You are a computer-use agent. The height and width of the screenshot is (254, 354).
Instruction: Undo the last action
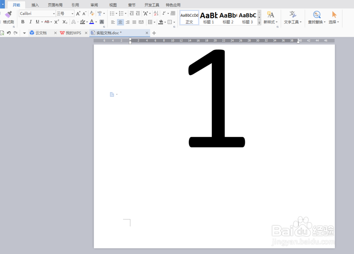tap(9, 33)
